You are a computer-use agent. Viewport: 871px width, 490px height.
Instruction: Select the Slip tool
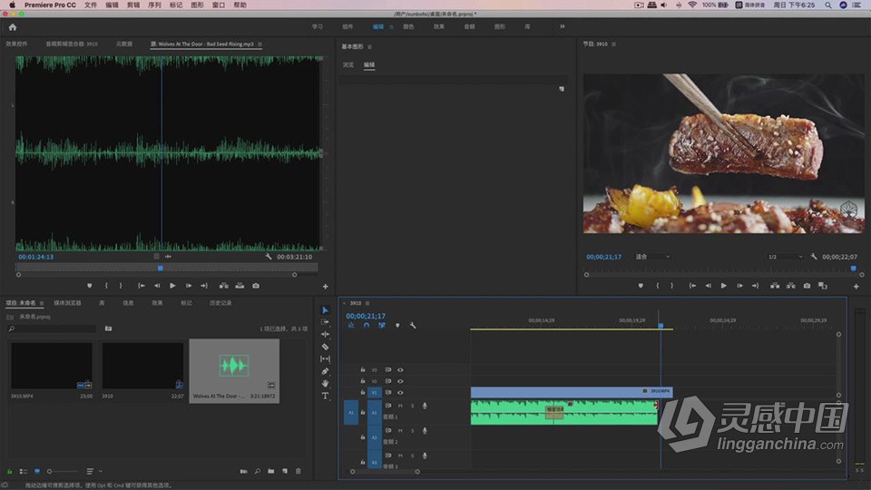325,359
